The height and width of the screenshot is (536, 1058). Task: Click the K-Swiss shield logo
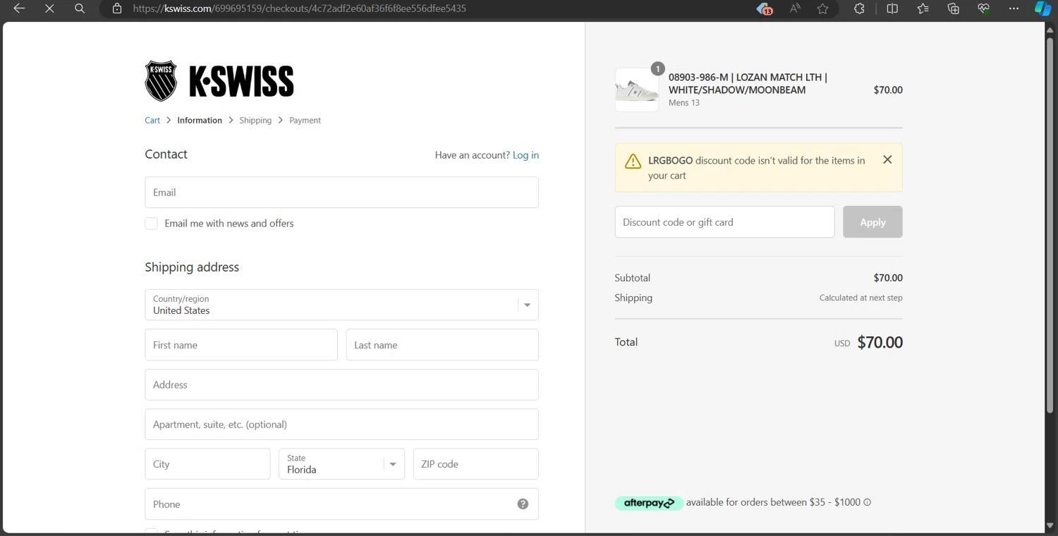(161, 80)
